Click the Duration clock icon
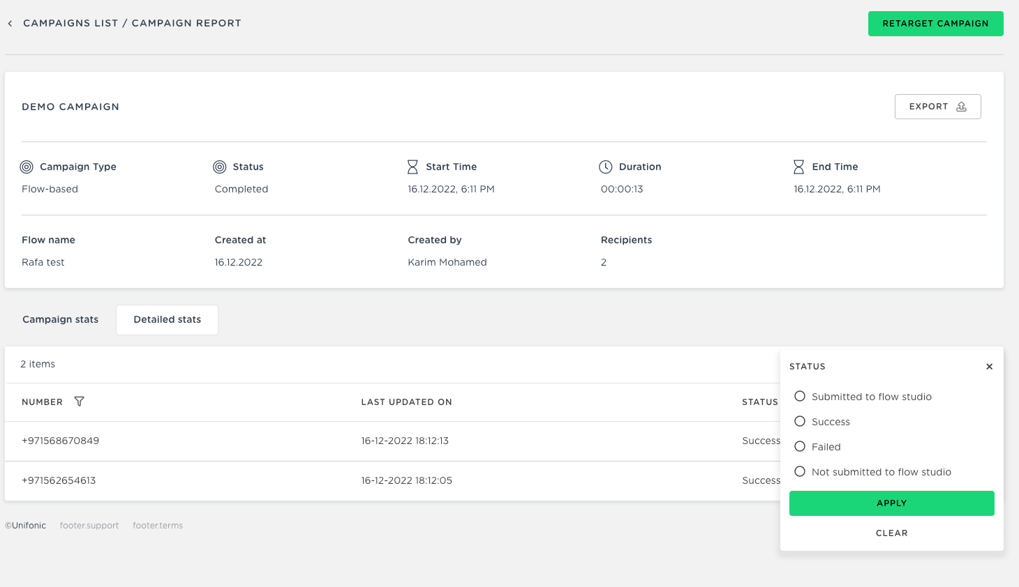1019x587 pixels. 606,167
